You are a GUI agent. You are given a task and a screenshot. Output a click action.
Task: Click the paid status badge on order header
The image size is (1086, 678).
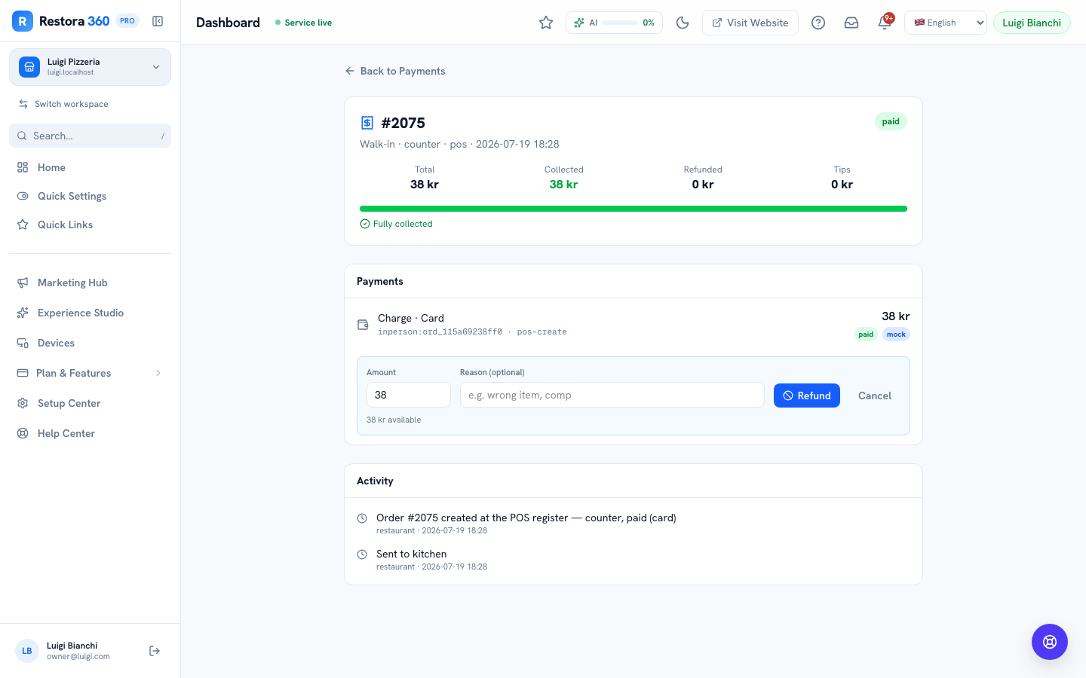891,121
